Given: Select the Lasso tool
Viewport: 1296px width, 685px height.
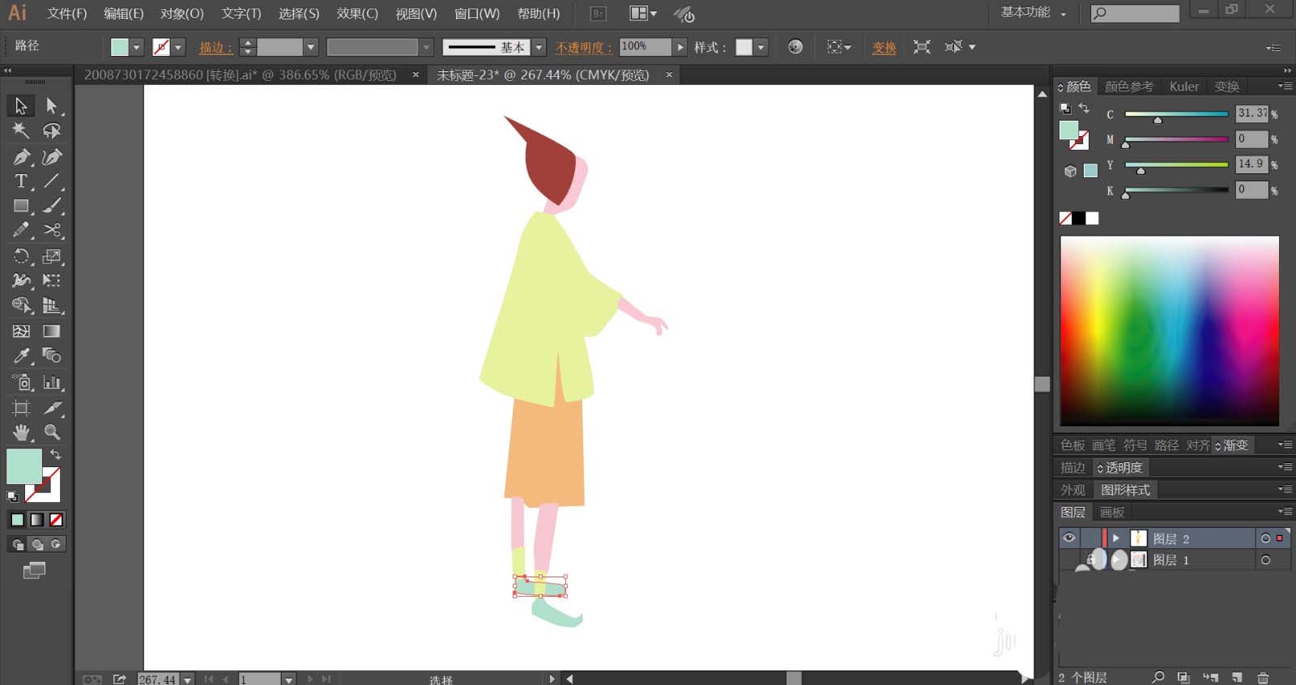Looking at the screenshot, I should (x=52, y=130).
